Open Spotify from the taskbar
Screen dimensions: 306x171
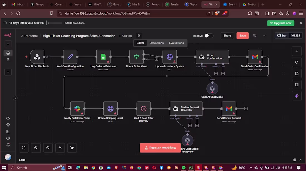pos(184,168)
